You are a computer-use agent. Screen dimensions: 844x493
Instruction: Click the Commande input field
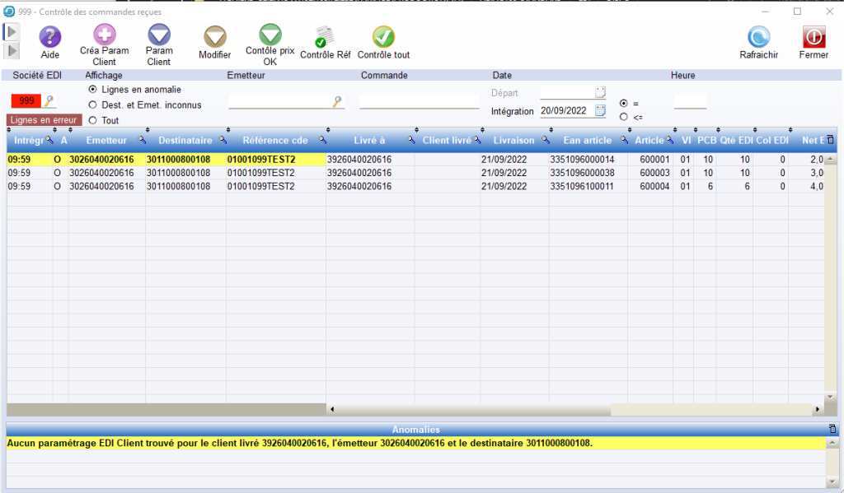(419, 102)
